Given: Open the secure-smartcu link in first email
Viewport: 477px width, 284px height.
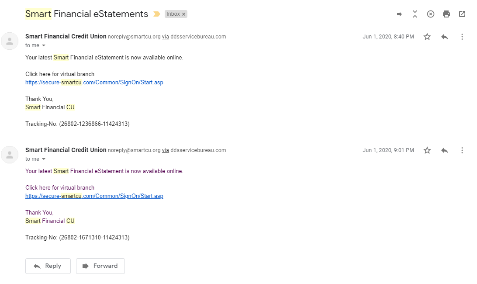Looking at the screenshot, I should [x=94, y=82].
